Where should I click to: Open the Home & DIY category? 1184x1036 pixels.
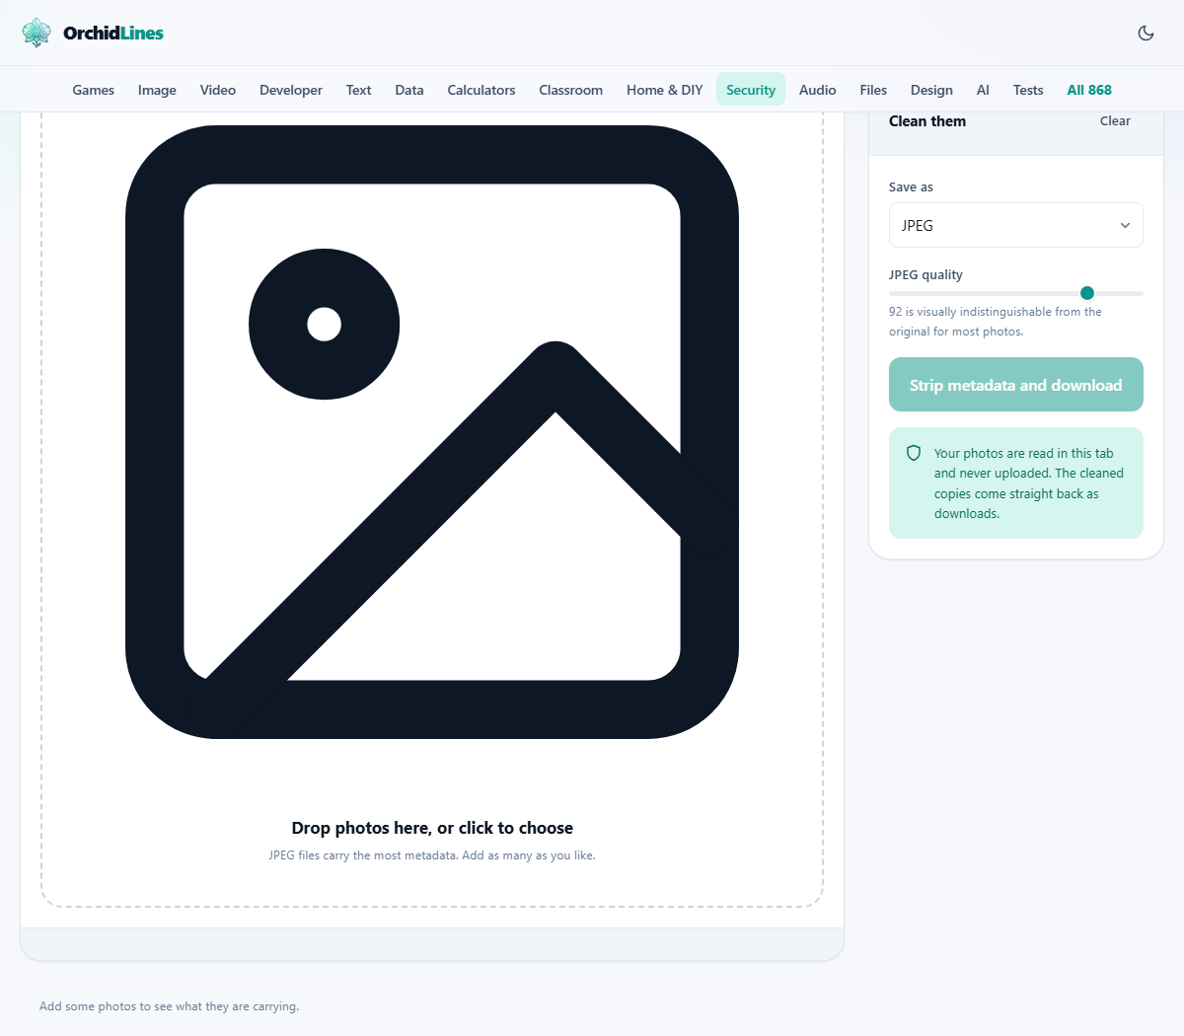coord(665,90)
